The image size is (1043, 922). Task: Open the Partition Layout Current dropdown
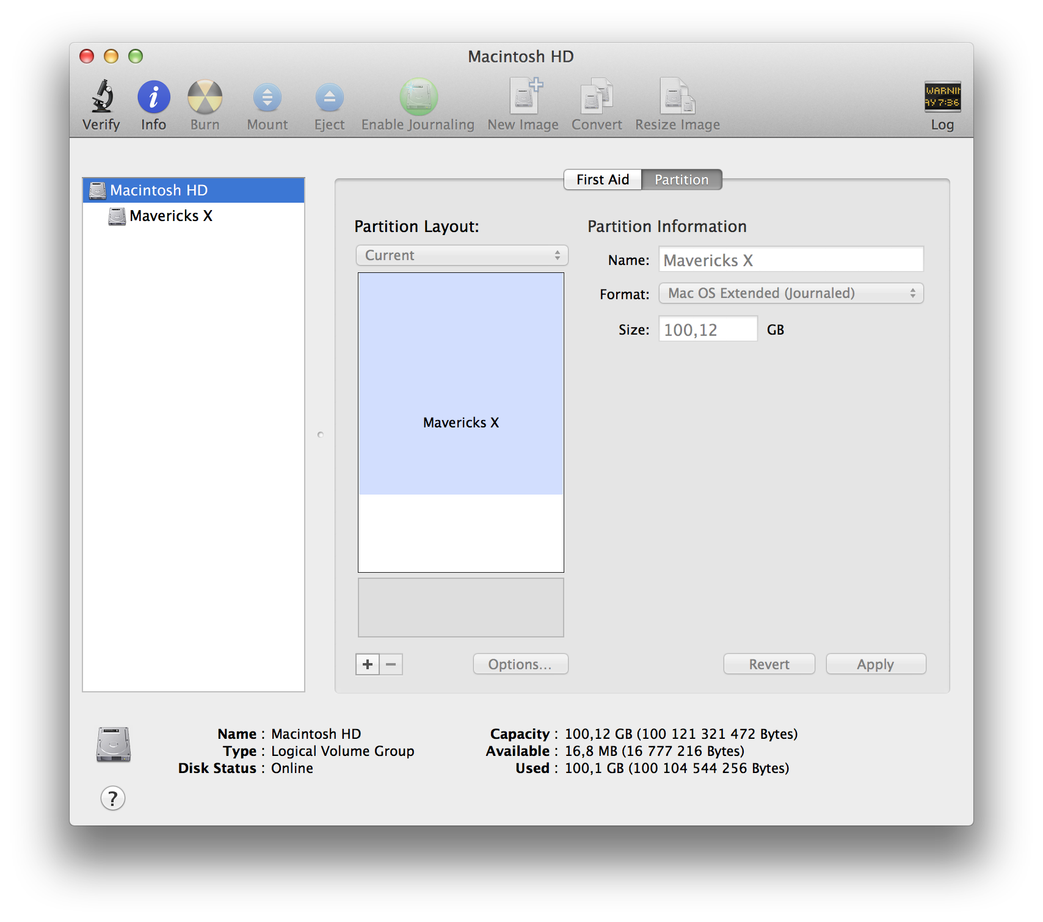(462, 255)
